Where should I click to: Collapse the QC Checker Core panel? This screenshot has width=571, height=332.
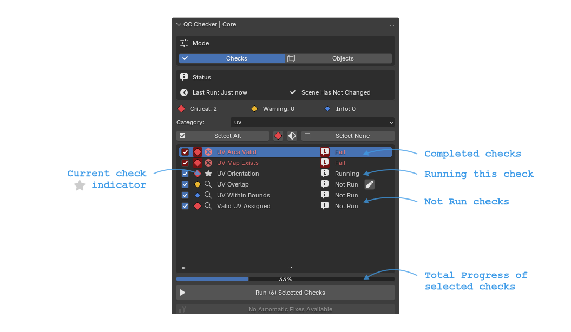[x=179, y=25]
